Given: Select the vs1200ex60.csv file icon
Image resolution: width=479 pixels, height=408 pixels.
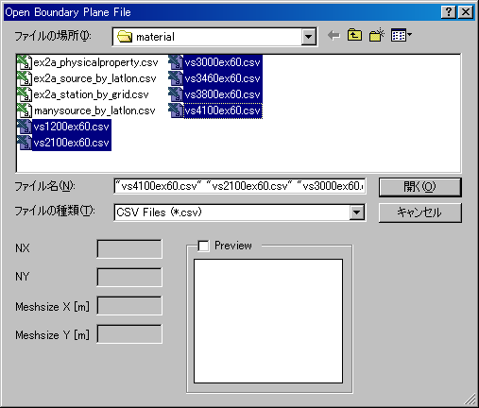Looking at the screenshot, I should [x=25, y=127].
